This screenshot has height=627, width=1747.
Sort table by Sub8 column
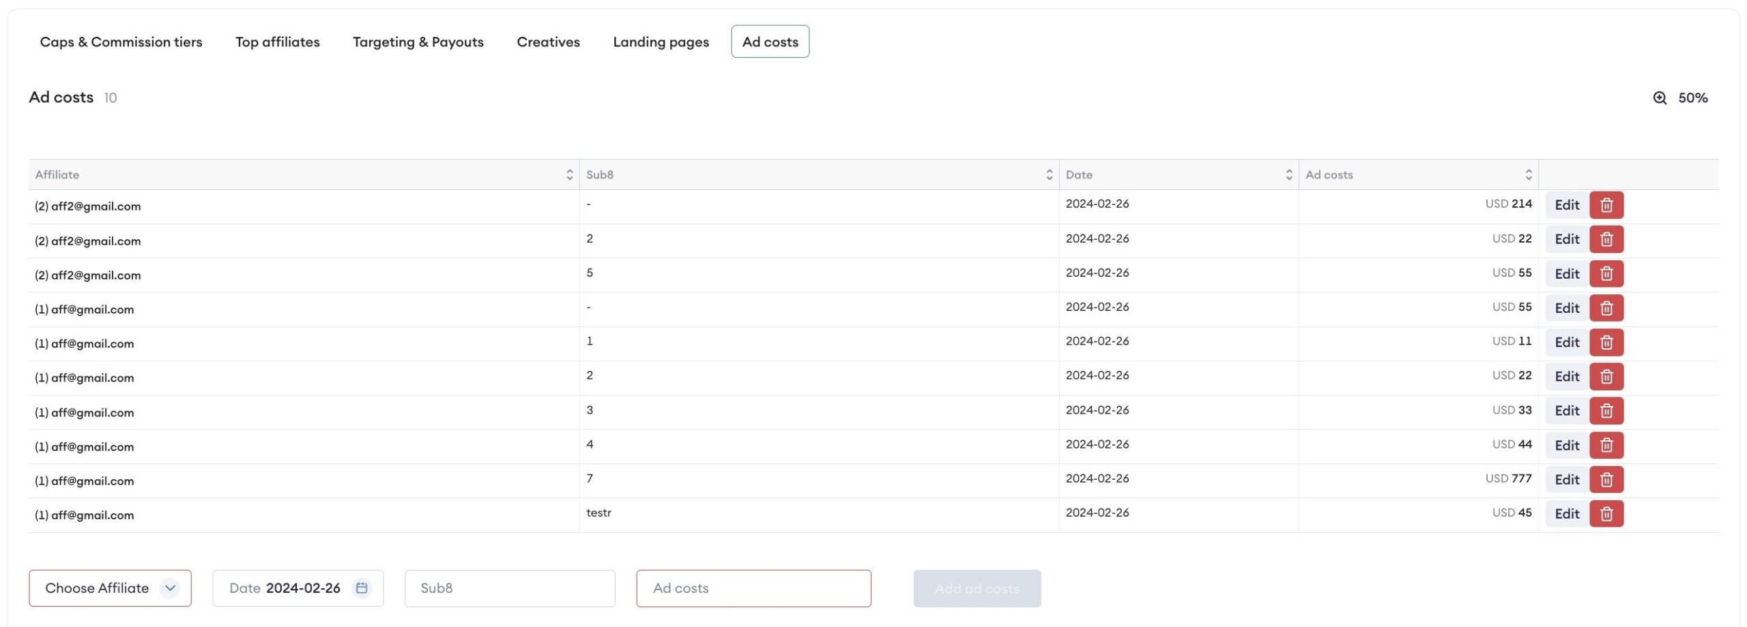1049,175
